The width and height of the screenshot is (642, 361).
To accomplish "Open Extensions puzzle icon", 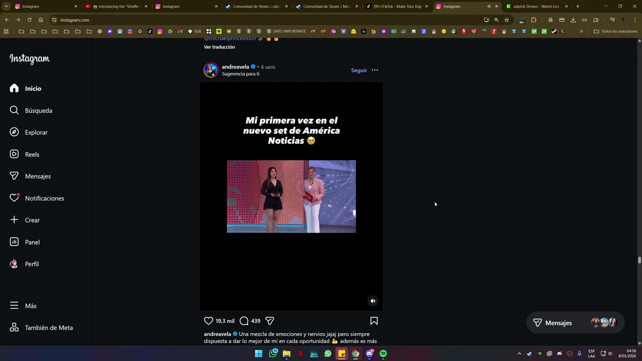I will pyautogui.click(x=534, y=20).
